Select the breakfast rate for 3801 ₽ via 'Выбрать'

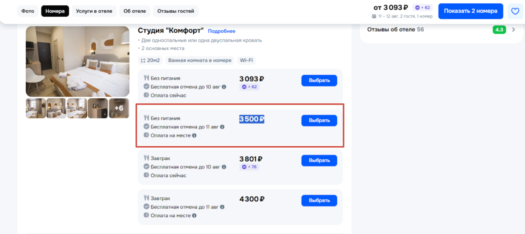319,160
